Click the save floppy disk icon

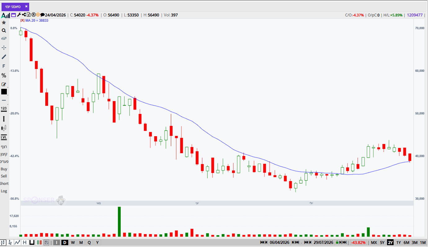tap(46, 243)
